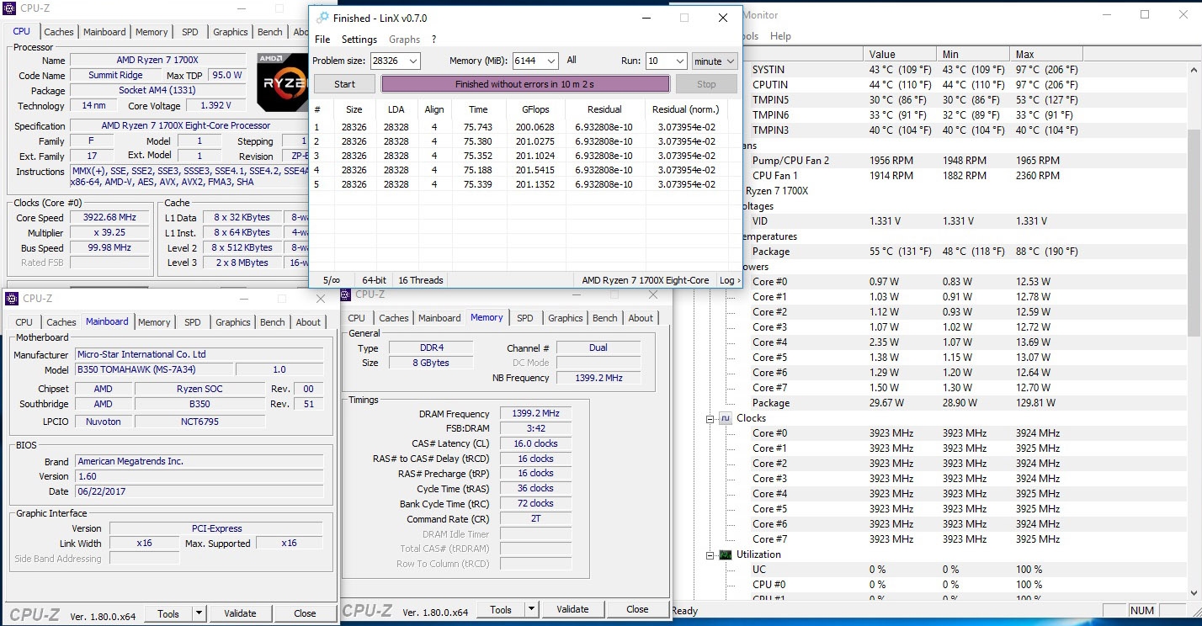The image size is (1202, 626).
Task: Select Graphics tab in CPU-Z Memory window
Action: (565, 318)
